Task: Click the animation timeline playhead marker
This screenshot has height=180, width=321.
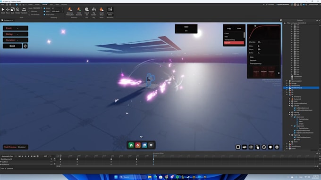Action: pyautogui.click(x=153, y=156)
